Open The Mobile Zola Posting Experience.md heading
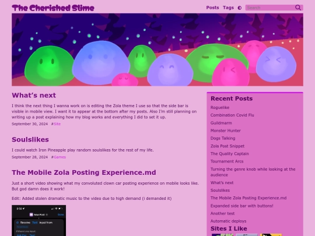The image size is (315, 236). 84,172
